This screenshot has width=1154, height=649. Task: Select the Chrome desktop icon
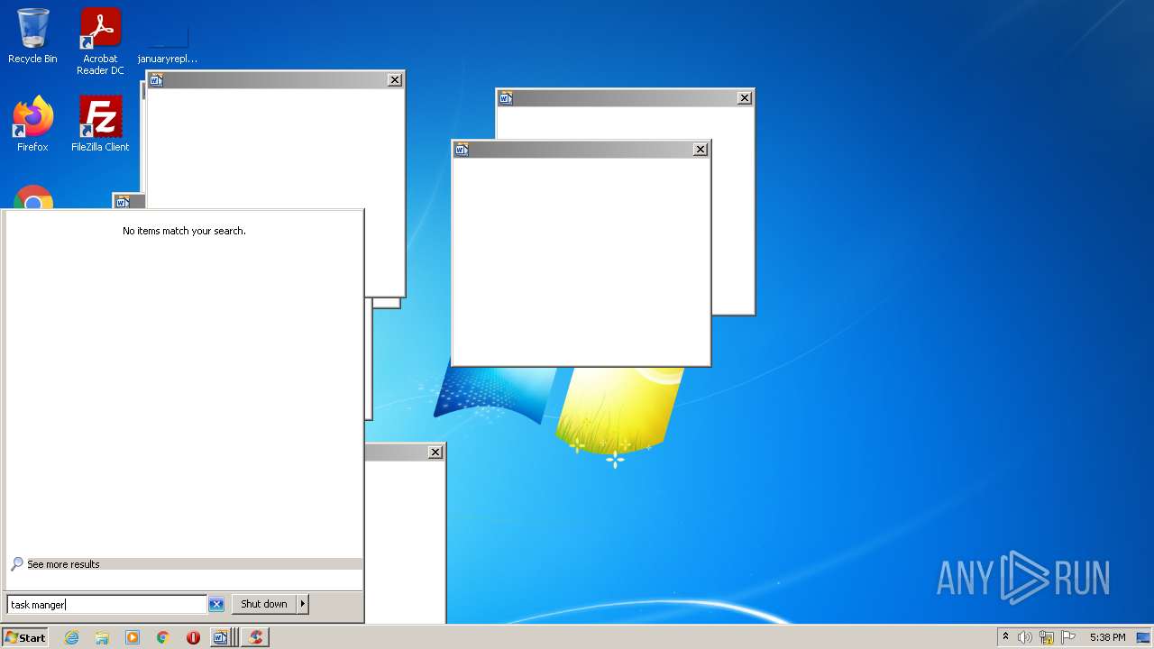pyautogui.click(x=33, y=197)
